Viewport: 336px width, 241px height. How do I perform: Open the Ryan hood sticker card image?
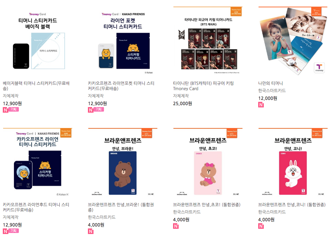[37, 163]
